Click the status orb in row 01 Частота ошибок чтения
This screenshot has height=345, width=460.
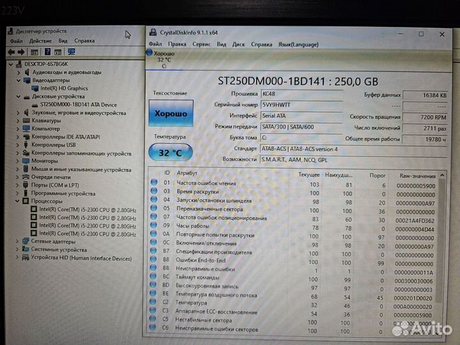pos(154,182)
